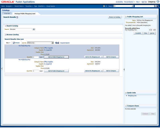
Task: Click the search catalog go arrow icon
Action: click(34, 29)
